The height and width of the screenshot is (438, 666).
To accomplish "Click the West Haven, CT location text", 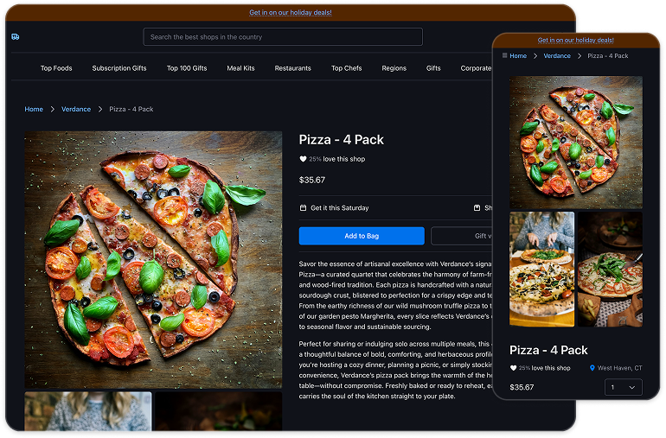I will (619, 368).
